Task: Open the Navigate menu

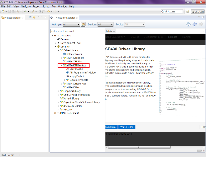Action: [x=26, y=6]
